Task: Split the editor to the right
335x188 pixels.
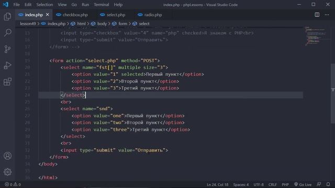Action: tap(317, 15)
